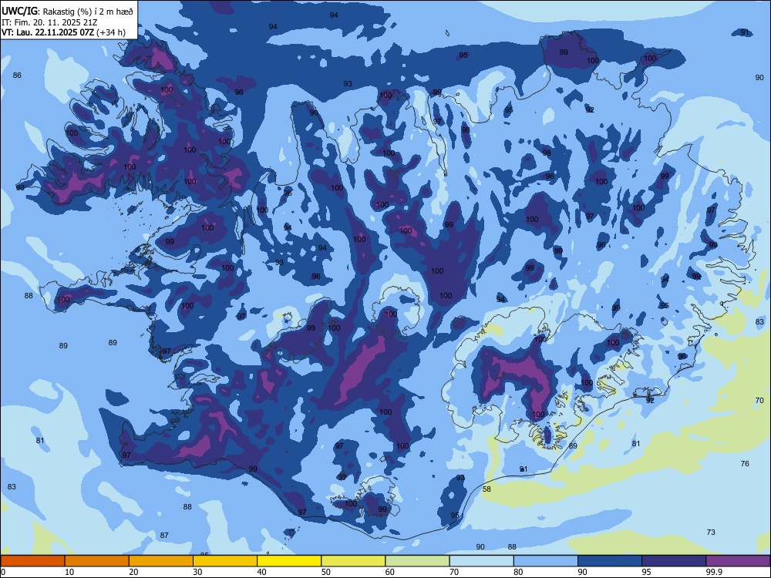
Task: Click the '58' humidity value on the south coast
Action: click(487, 489)
